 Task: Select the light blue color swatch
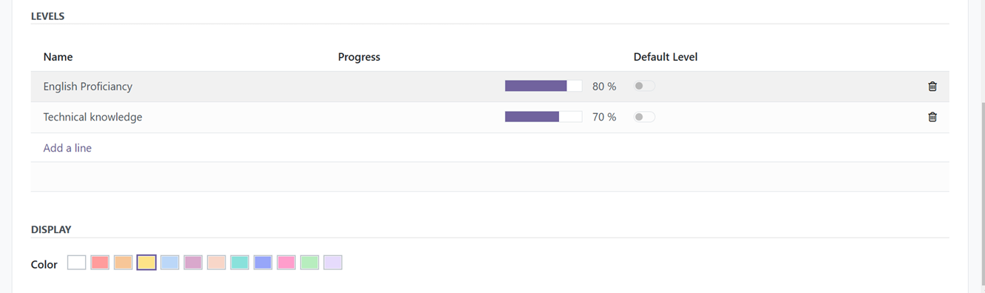click(170, 263)
